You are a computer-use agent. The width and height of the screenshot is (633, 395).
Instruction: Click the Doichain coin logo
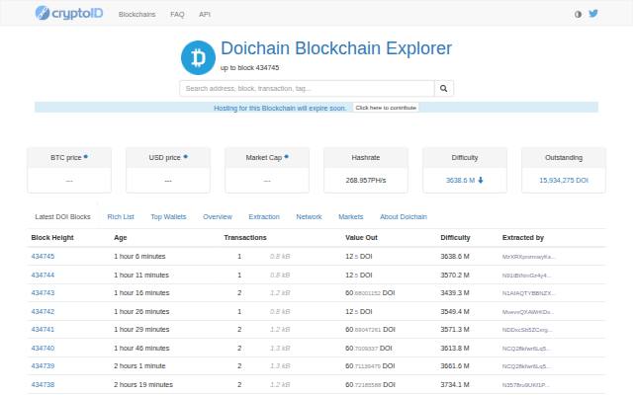point(198,57)
